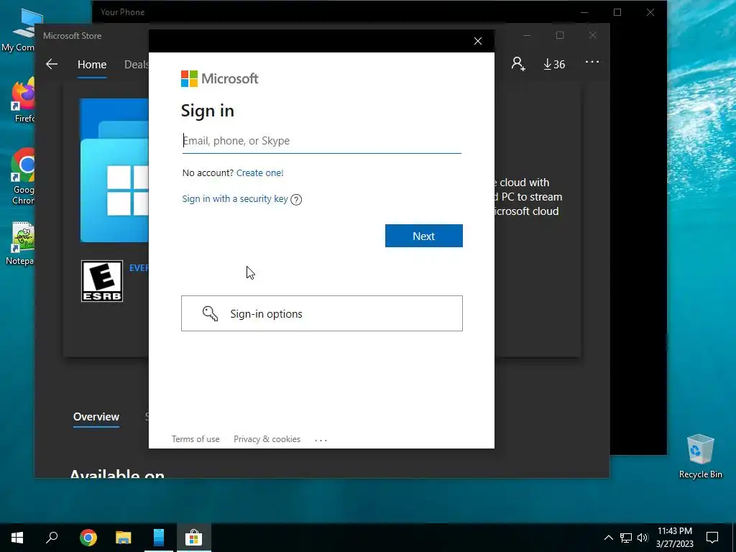Open File Explorer from the taskbar
The width and height of the screenshot is (736, 552).
[x=124, y=538]
